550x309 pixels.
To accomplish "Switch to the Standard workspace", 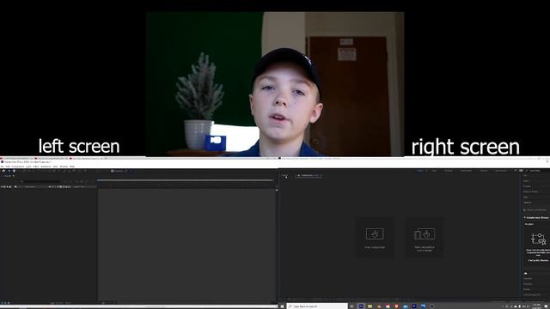I will (449, 171).
